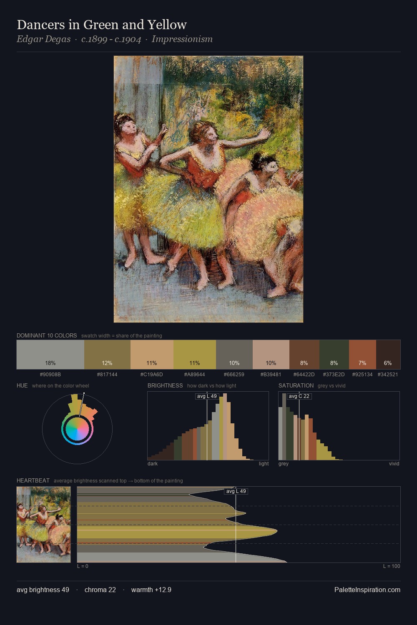Image resolution: width=417 pixels, height=625 pixels.
Task: Click the DOMINANT 10 COLORS heading
Action: (x=47, y=335)
